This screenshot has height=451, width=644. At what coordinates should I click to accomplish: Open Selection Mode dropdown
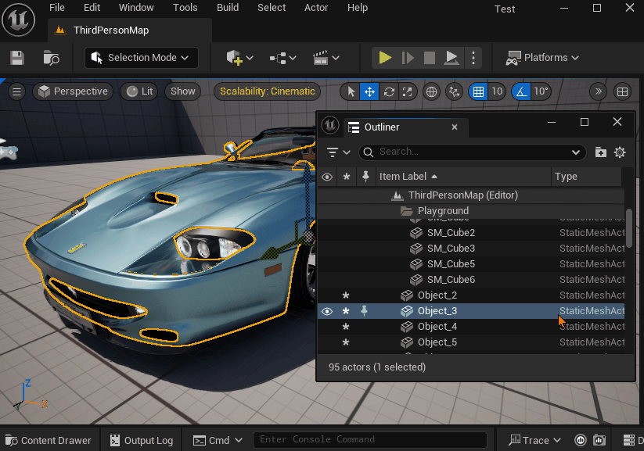pyautogui.click(x=142, y=58)
